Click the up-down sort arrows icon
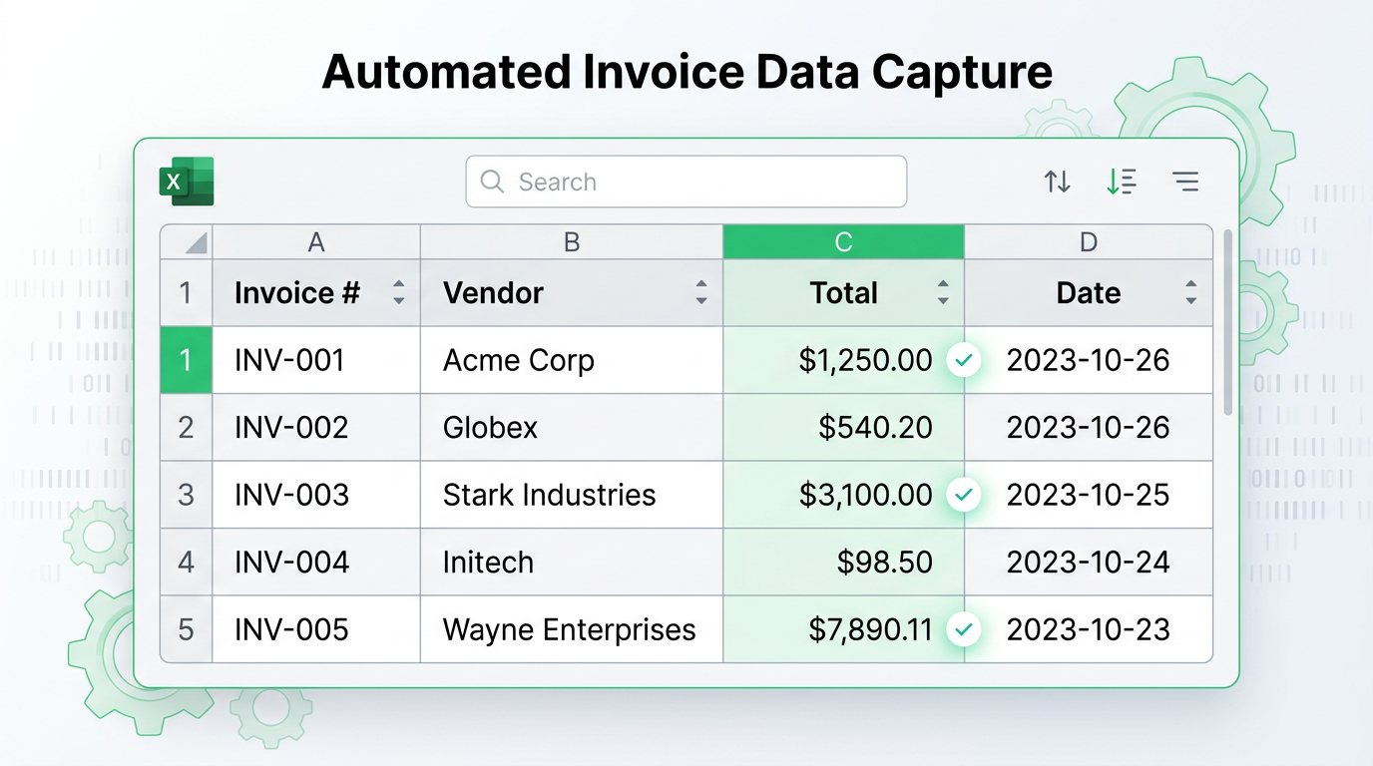The height and width of the screenshot is (766, 1373). (1057, 182)
